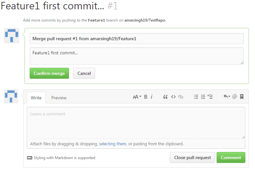
Task: Switch to the Preview tab
Action: pyautogui.click(x=59, y=98)
